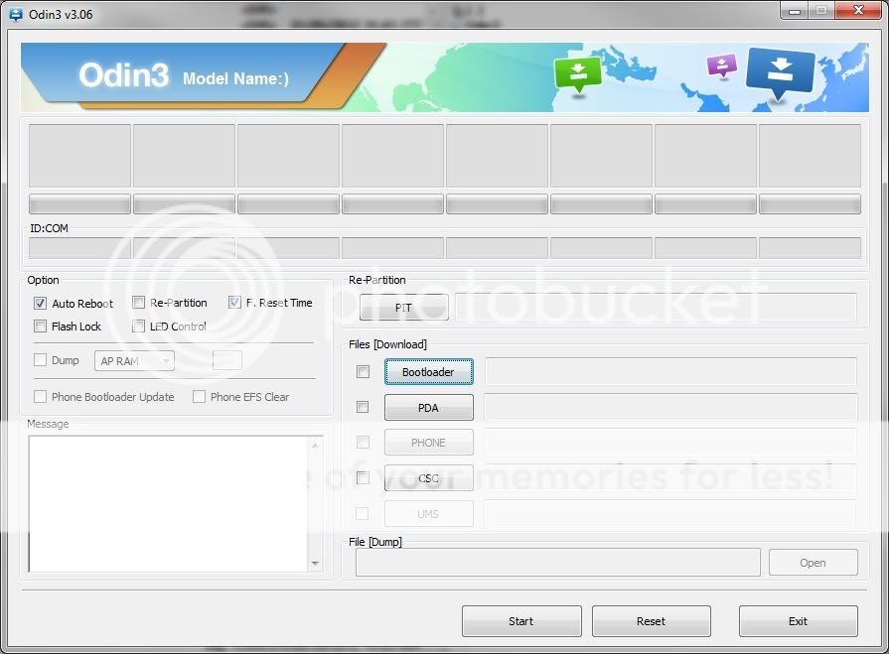
Task: Tick the checkbox beside Bootloader
Action: point(364,372)
